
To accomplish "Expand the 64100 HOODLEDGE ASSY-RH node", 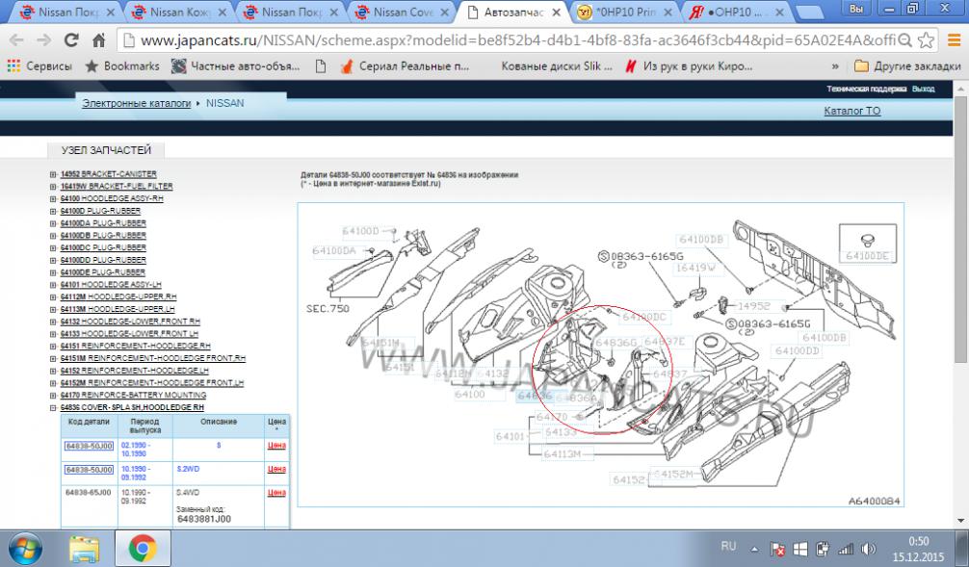I will pyautogui.click(x=53, y=199).
